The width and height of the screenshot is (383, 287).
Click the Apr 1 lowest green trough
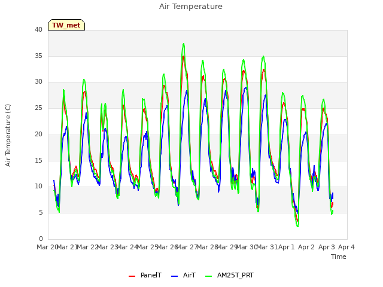298,226
